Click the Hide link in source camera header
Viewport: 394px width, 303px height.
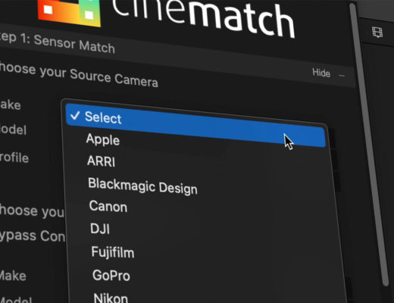(321, 73)
